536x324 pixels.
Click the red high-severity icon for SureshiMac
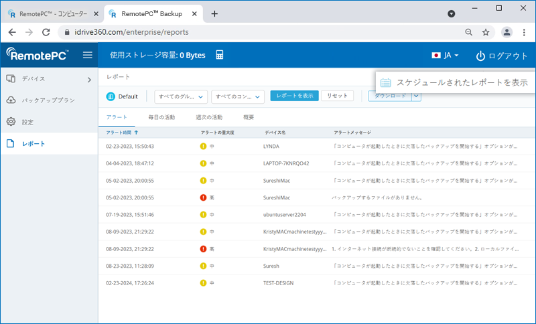203,197
